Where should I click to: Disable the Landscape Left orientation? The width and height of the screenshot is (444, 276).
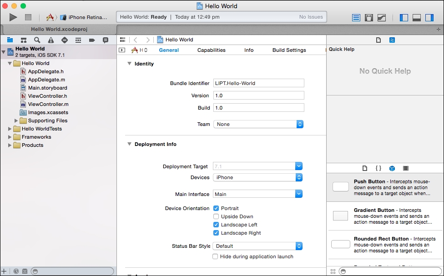[216, 225]
